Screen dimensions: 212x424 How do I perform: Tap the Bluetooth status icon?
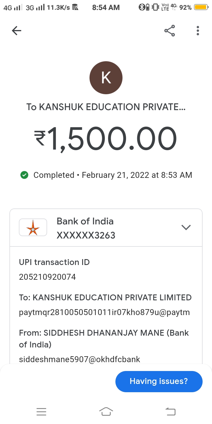(x=142, y=7)
